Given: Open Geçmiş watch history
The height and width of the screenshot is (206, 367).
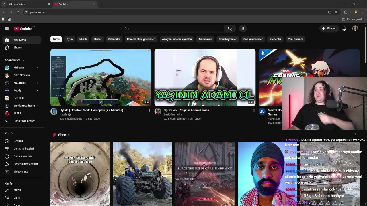Looking at the screenshot, I should click(22, 141).
